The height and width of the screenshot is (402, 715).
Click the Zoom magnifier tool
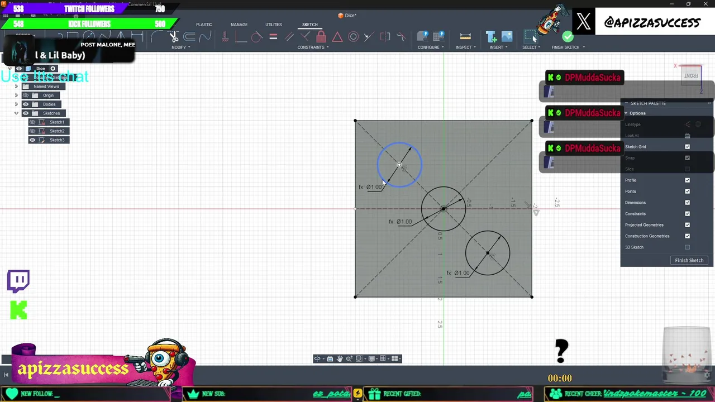(x=349, y=358)
